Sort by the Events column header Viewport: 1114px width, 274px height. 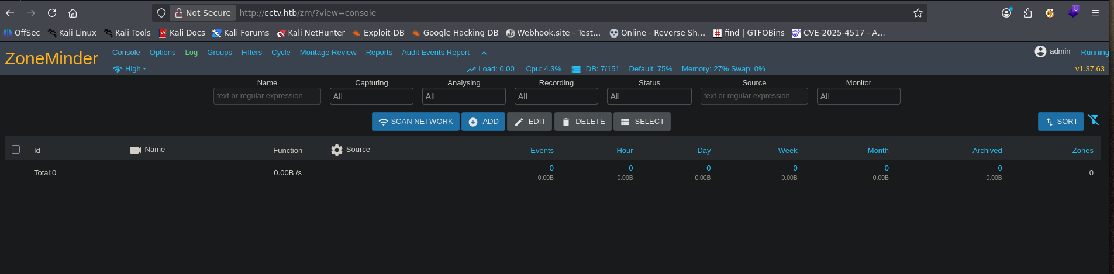pyautogui.click(x=542, y=151)
